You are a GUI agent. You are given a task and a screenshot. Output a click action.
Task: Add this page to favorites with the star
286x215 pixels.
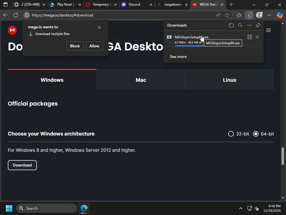click(227, 15)
